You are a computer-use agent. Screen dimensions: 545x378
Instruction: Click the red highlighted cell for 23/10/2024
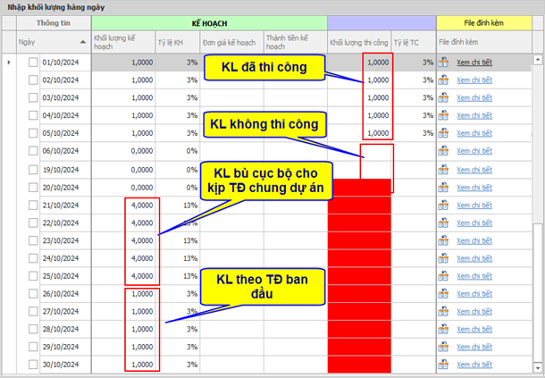(x=360, y=240)
